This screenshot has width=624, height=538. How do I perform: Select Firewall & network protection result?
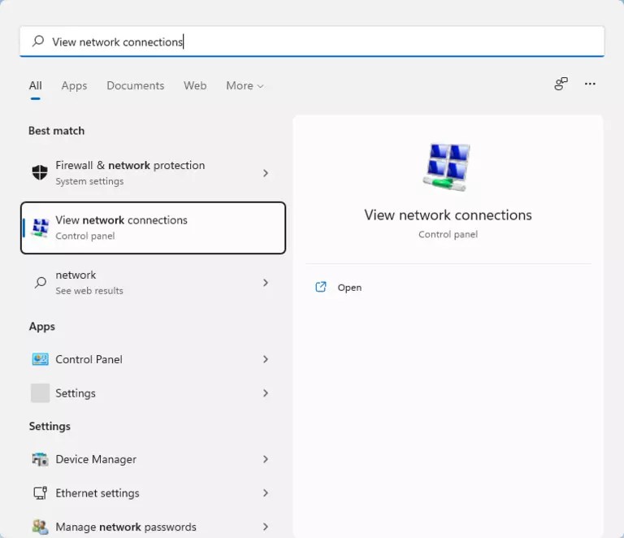click(x=153, y=173)
